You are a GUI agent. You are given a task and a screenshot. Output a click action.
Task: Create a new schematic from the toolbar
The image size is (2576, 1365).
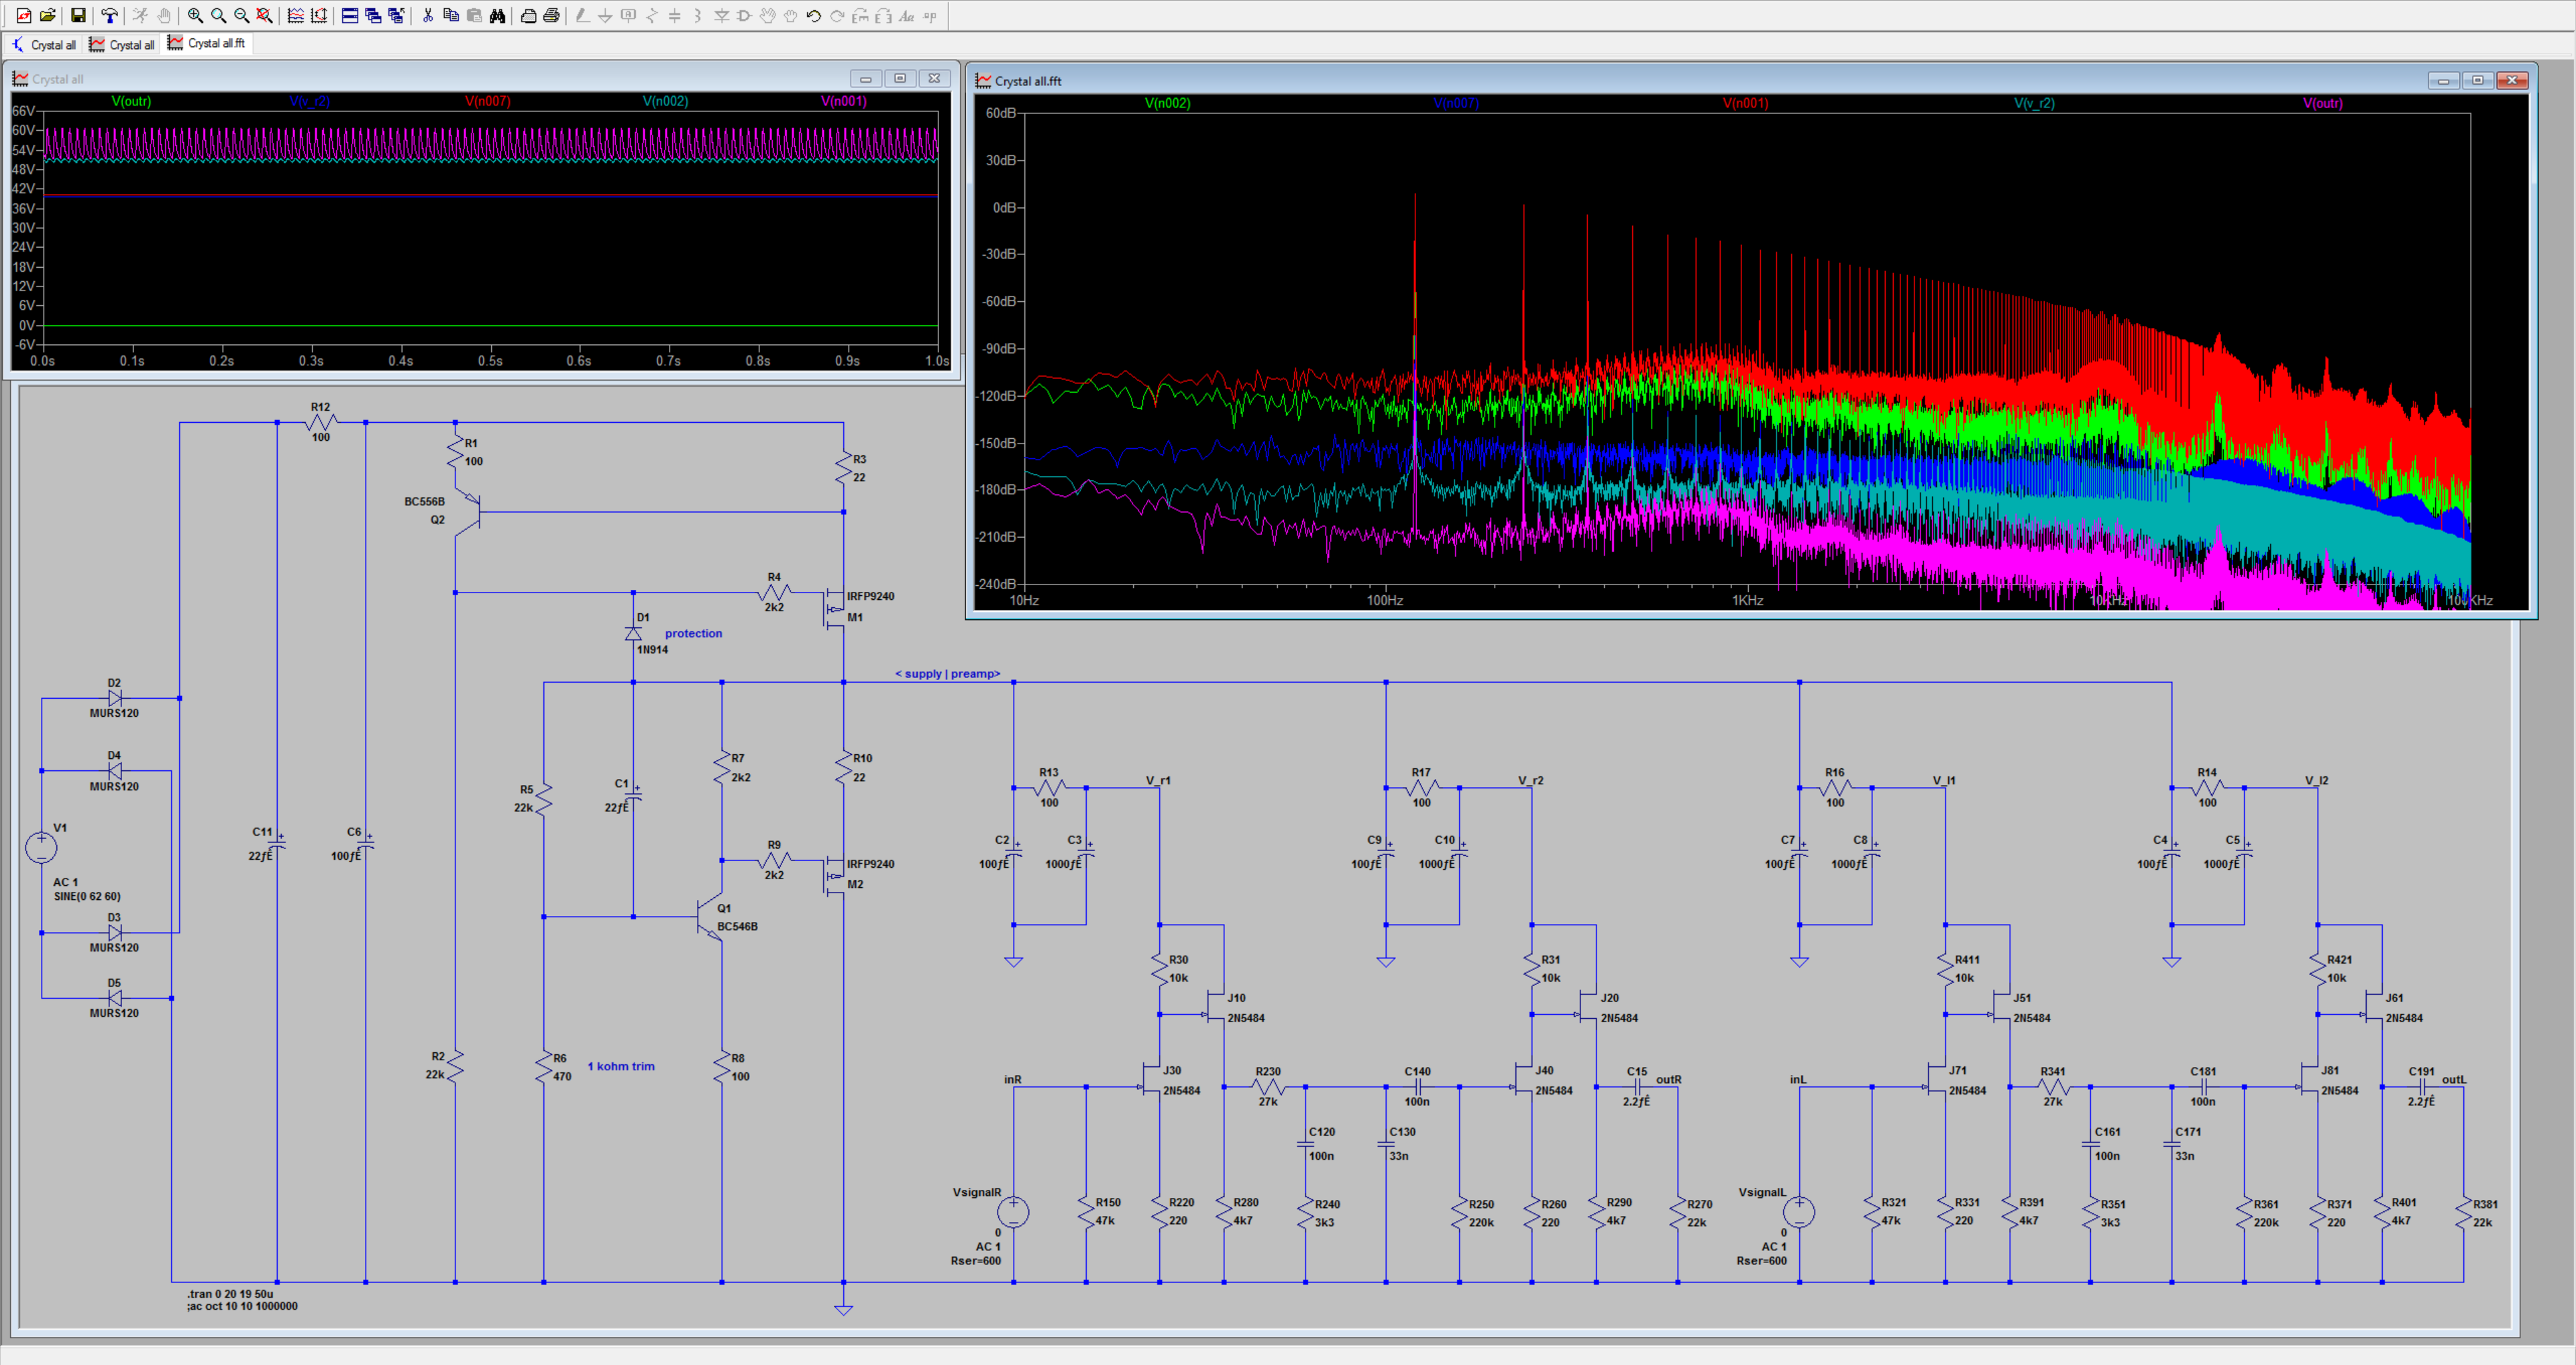tap(24, 15)
